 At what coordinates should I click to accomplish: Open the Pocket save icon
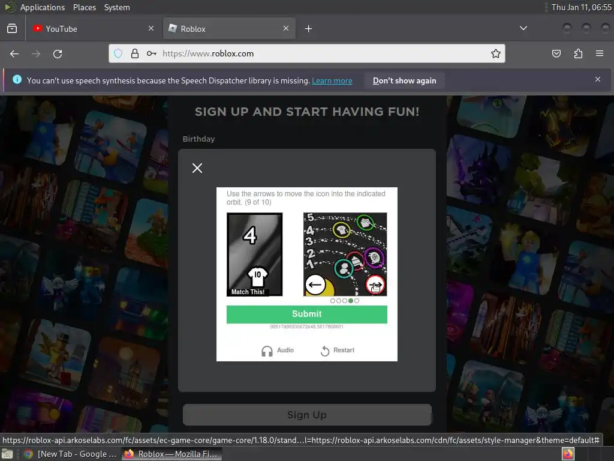point(556,53)
